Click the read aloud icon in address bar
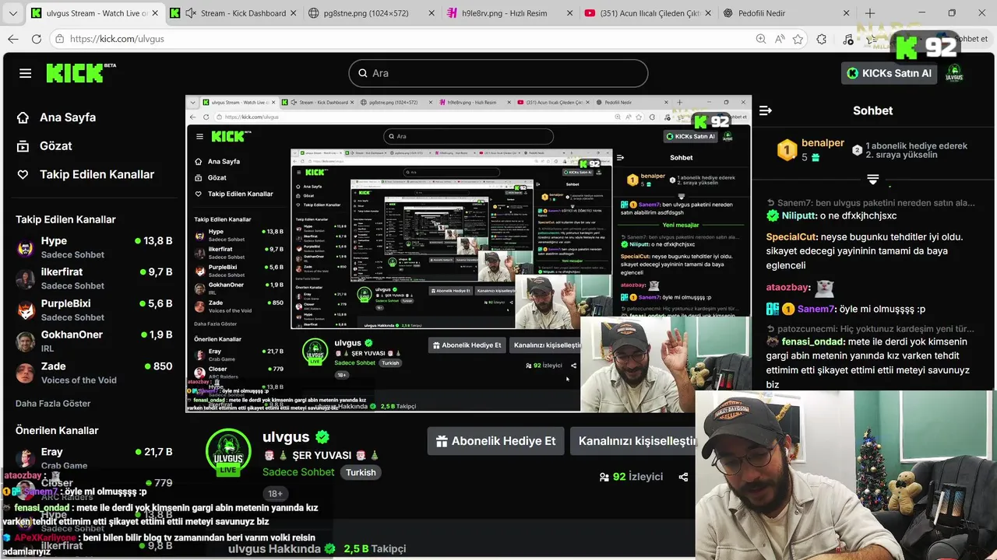997x560 pixels. 780,39
